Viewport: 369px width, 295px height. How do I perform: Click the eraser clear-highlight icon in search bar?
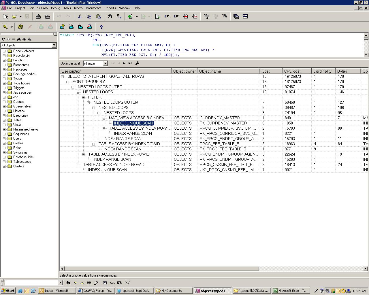pos(96,283)
